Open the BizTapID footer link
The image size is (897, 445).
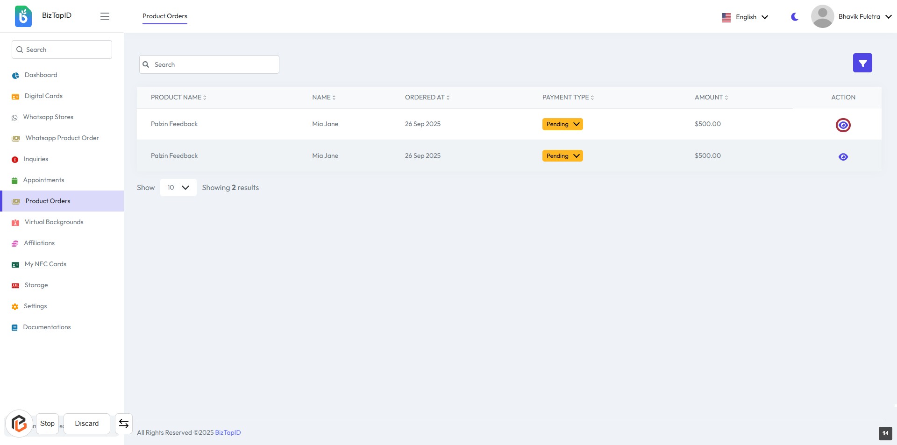click(x=228, y=433)
